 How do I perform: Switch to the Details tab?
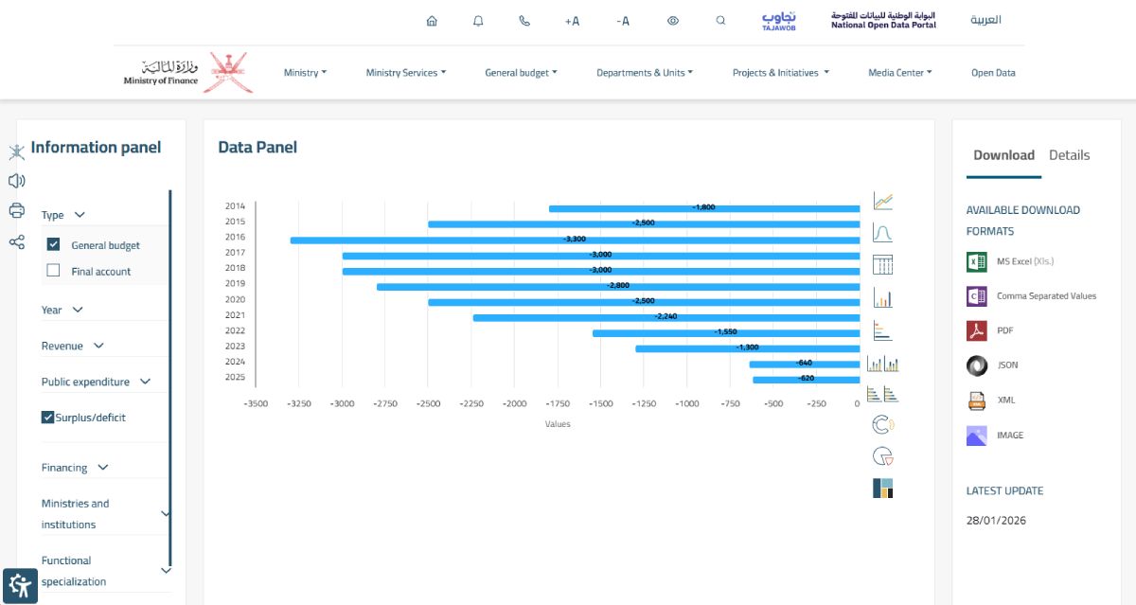tap(1070, 155)
